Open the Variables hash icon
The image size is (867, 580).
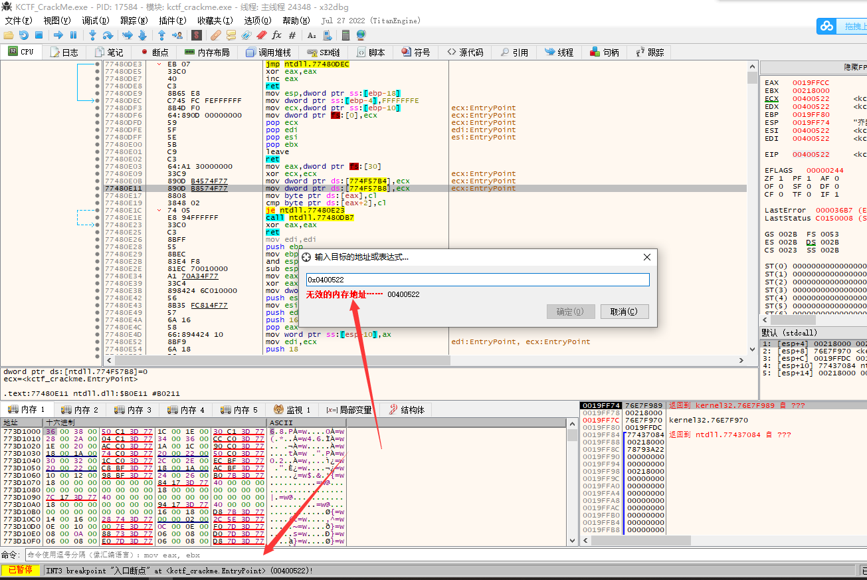click(293, 35)
